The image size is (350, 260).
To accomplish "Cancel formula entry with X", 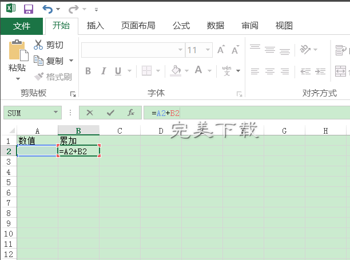I will tap(90, 113).
